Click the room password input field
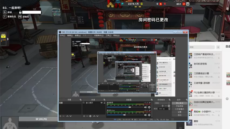Viewport: 230px width, 129px height. (32, 12)
